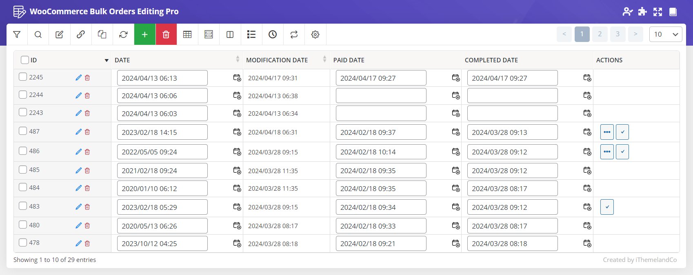Go to page 3 of results
The height and width of the screenshot is (275, 693).
(617, 34)
